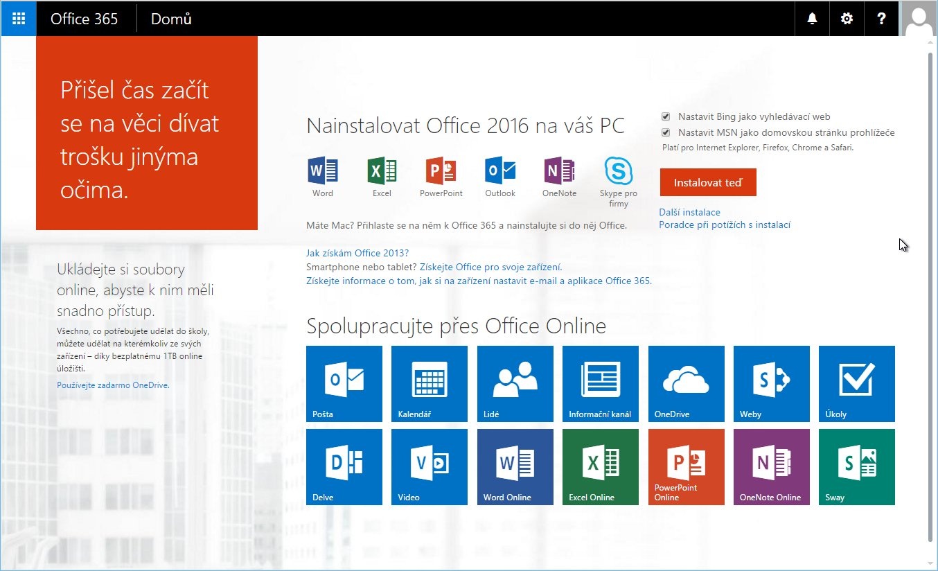Click the Nainstalovat Office 2016 heading
938x571 pixels.
pyautogui.click(x=466, y=125)
